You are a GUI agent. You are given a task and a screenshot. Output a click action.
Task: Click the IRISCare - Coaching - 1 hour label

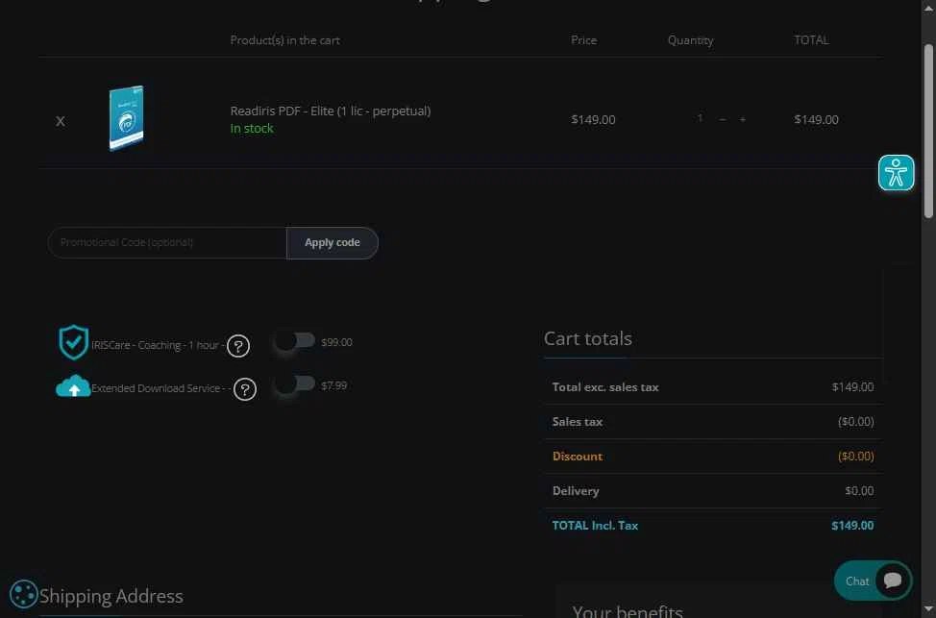(x=158, y=345)
